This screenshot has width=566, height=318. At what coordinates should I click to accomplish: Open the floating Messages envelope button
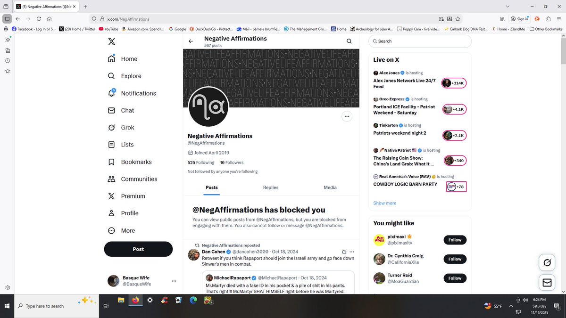coord(547,282)
